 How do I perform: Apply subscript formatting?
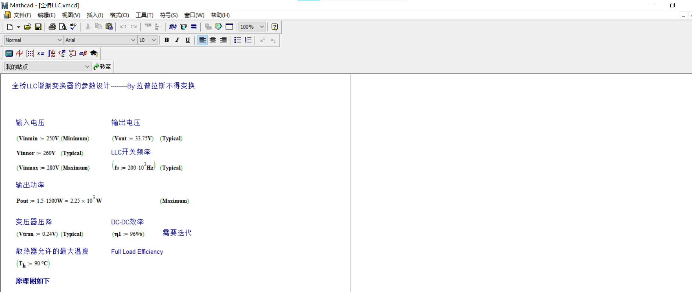click(273, 40)
